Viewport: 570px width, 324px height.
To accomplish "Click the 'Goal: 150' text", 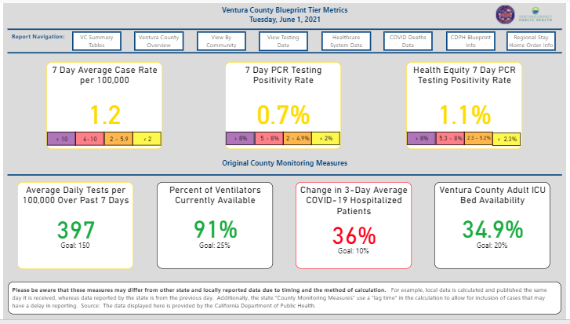I will (x=75, y=246).
